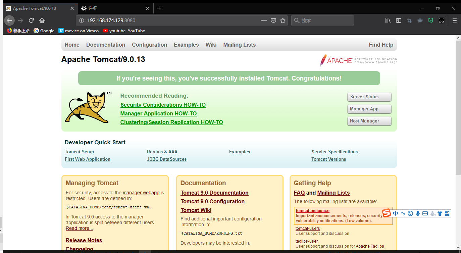Open the Sogou emoji smiley panel

pyautogui.click(x=410, y=213)
